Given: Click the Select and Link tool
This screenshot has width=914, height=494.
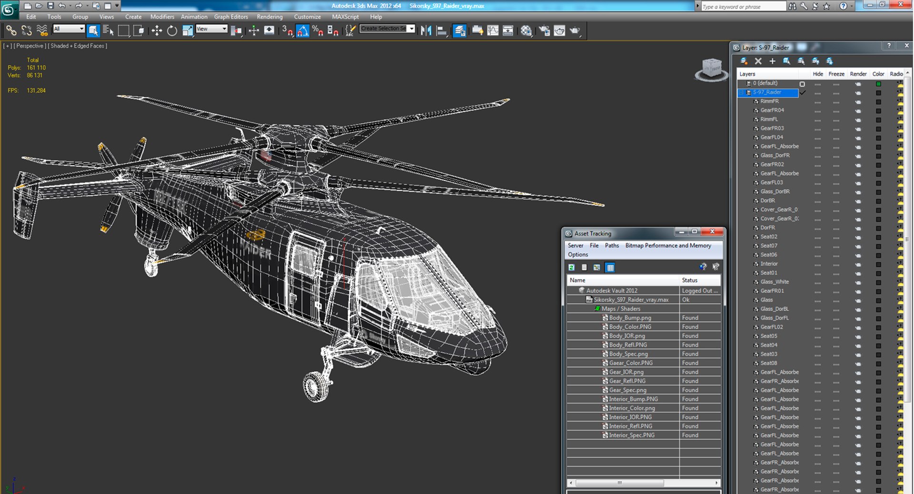Looking at the screenshot, I should pyautogui.click(x=10, y=30).
